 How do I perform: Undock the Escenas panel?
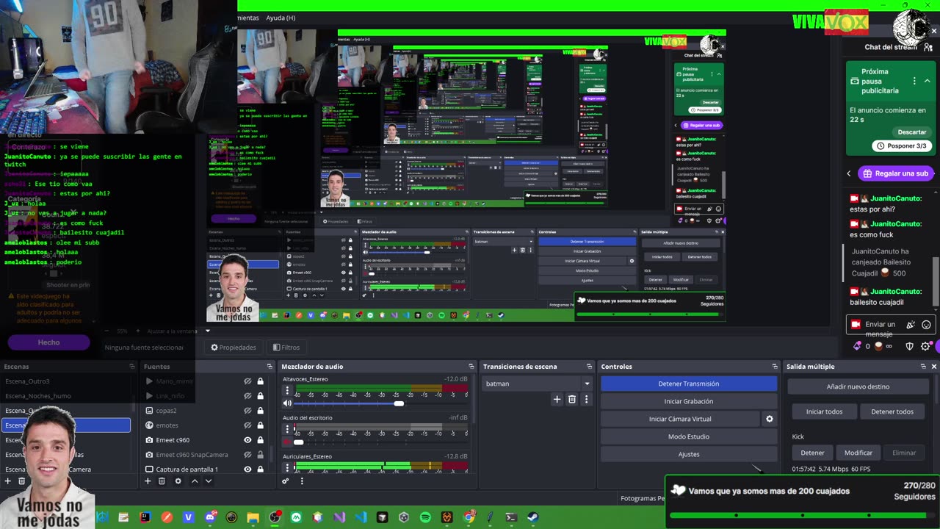click(x=132, y=367)
